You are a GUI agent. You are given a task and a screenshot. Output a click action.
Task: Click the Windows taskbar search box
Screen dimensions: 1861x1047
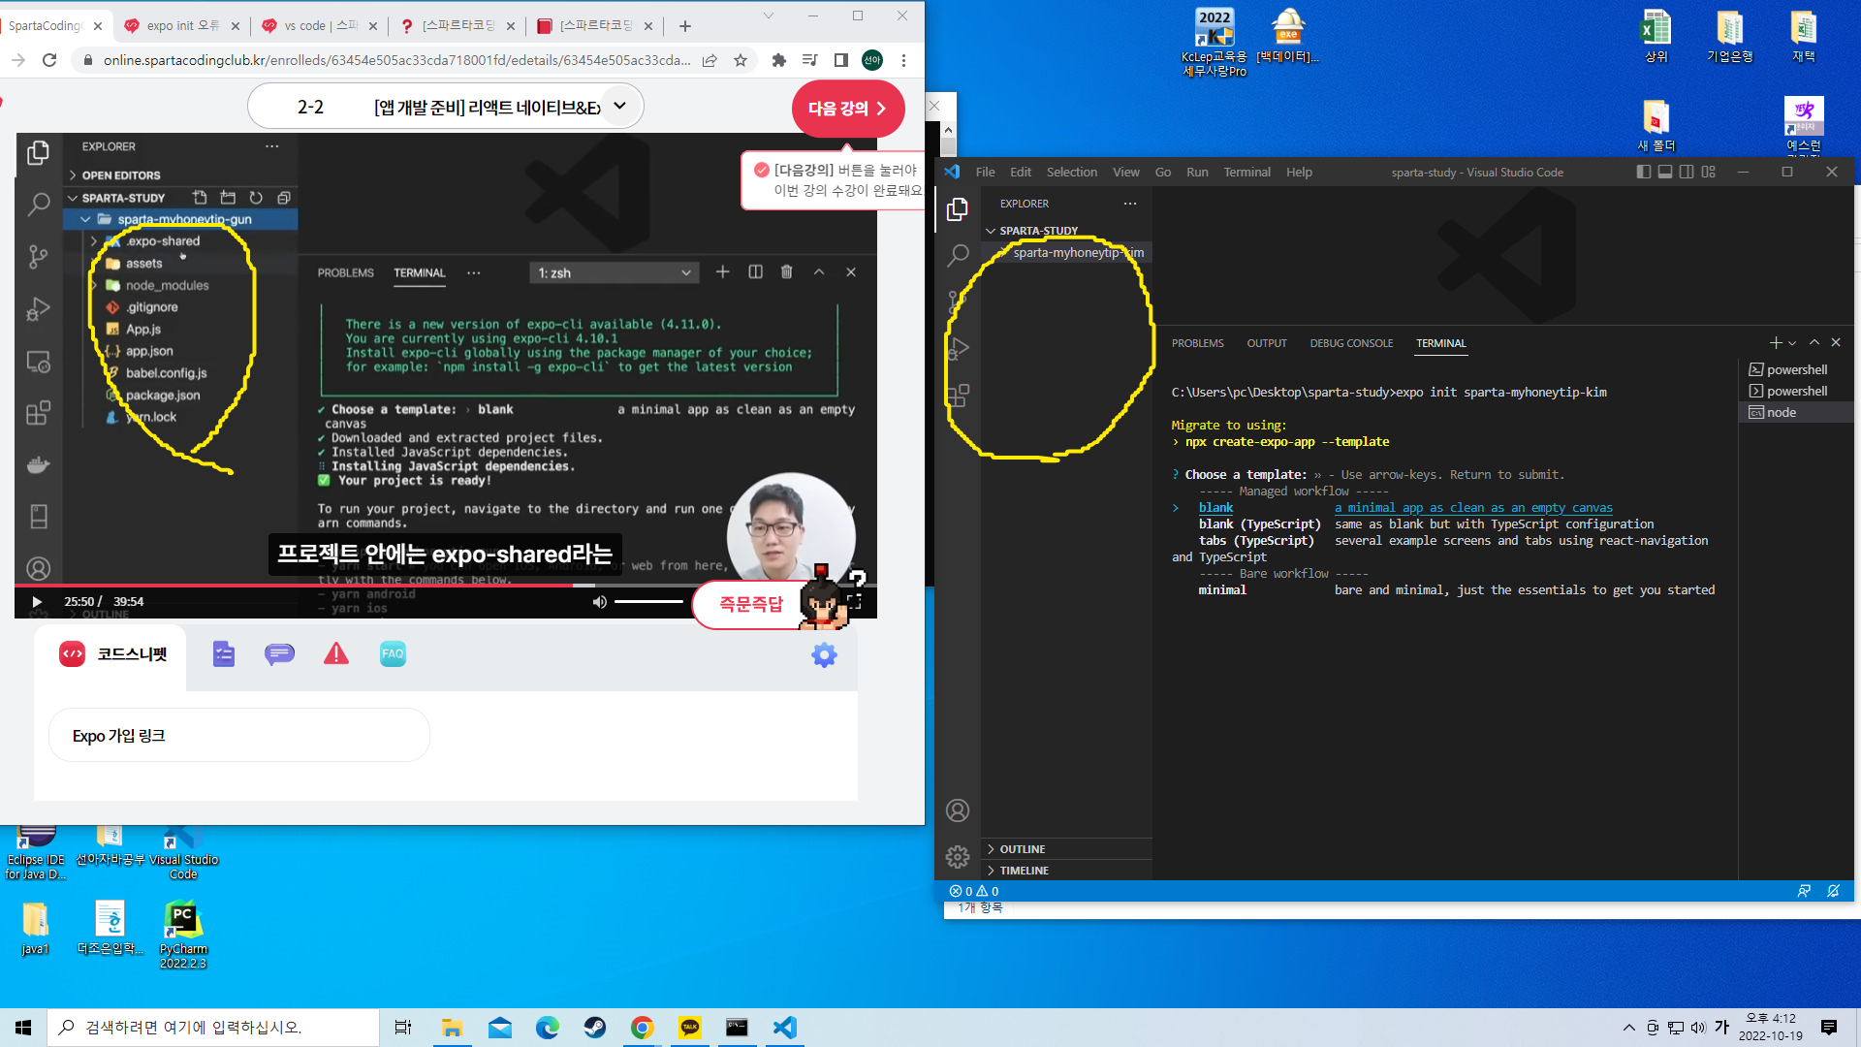point(213,1028)
